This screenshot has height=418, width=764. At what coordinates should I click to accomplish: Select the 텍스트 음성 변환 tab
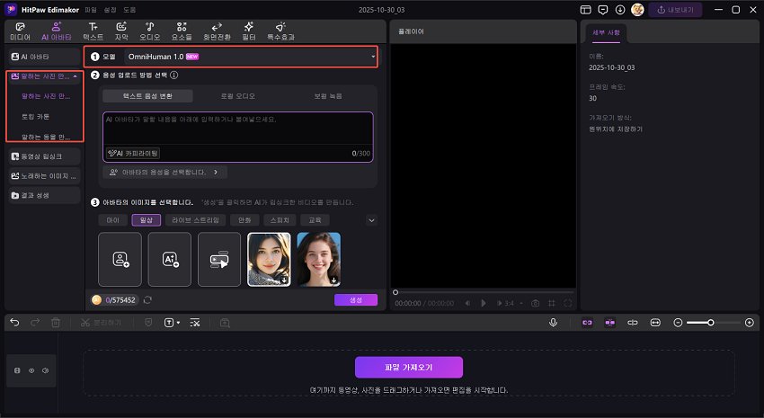(147, 96)
